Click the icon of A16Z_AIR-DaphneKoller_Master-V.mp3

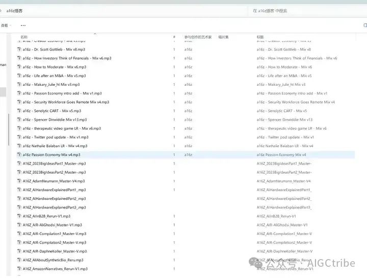tap(19, 251)
